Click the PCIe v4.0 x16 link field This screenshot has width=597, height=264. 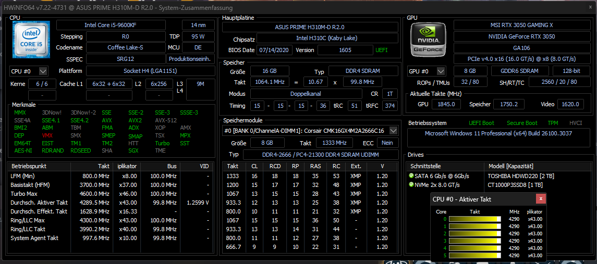(x=521, y=59)
